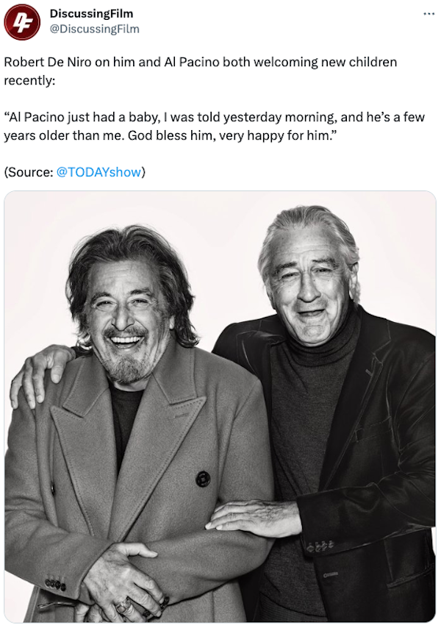This screenshot has height=628, width=441.
Task: Open the DiscussingFilm profile avatar
Action: pos(22,22)
